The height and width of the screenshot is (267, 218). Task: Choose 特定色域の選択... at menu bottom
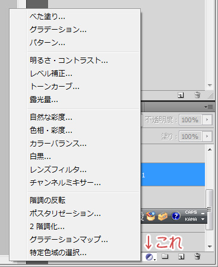pos(84,253)
